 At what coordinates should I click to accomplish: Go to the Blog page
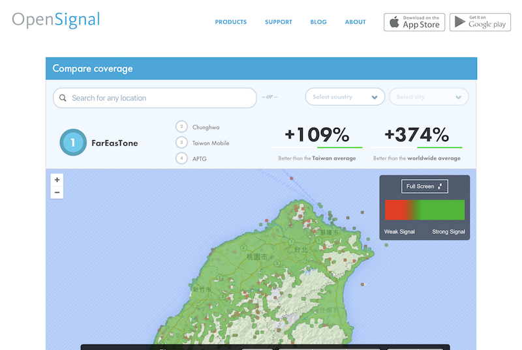pyautogui.click(x=318, y=22)
